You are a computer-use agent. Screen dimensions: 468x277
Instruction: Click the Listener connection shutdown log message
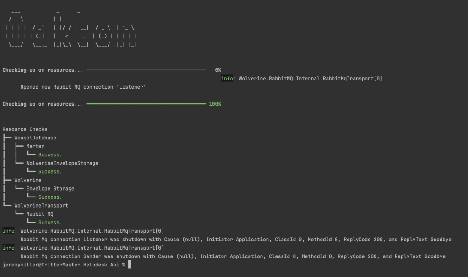click(x=236, y=240)
